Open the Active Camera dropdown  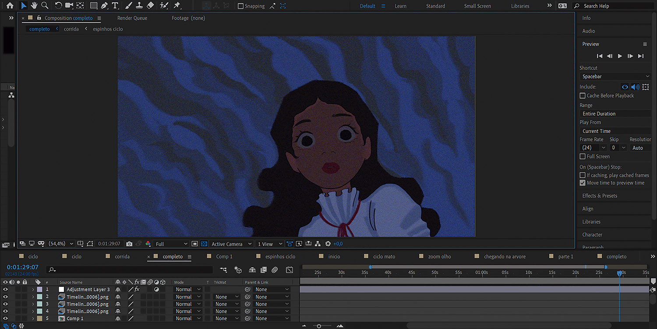(x=231, y=244)
